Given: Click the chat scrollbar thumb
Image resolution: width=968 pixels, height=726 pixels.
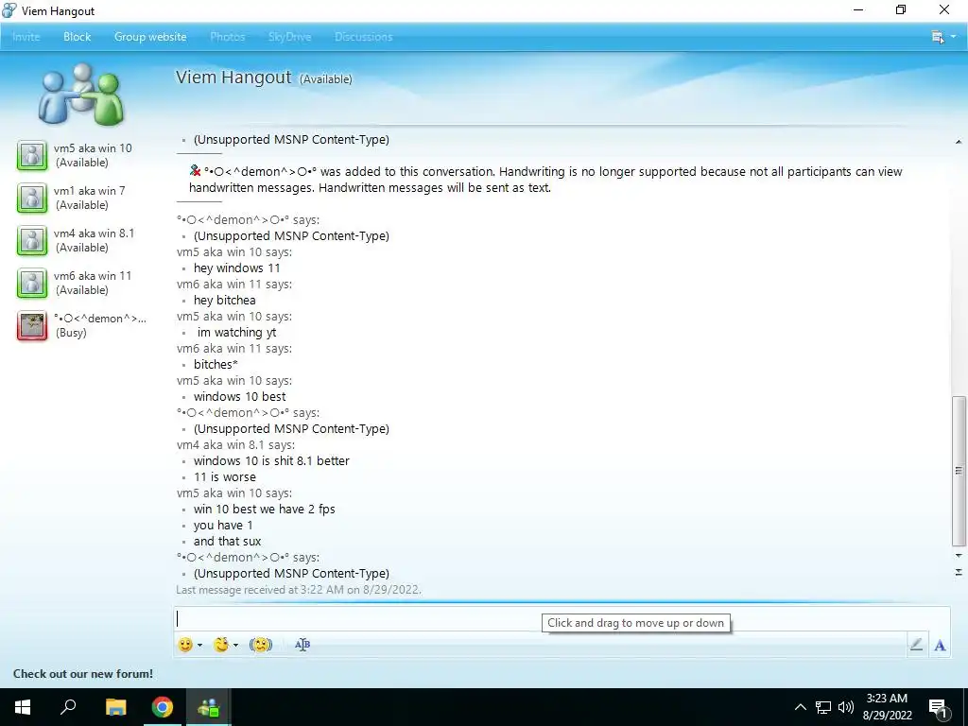Looking at the screenshot, I should (959, 471).
